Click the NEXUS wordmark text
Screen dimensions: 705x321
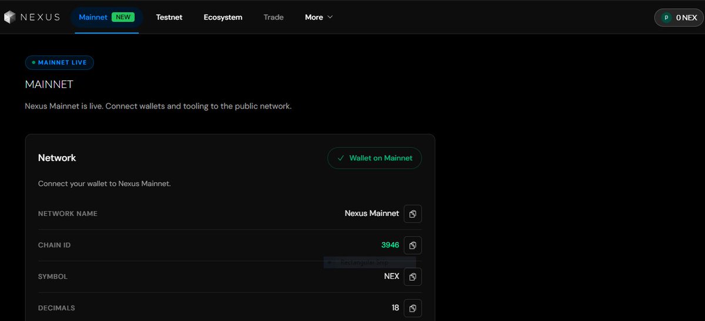coord(40,17)
